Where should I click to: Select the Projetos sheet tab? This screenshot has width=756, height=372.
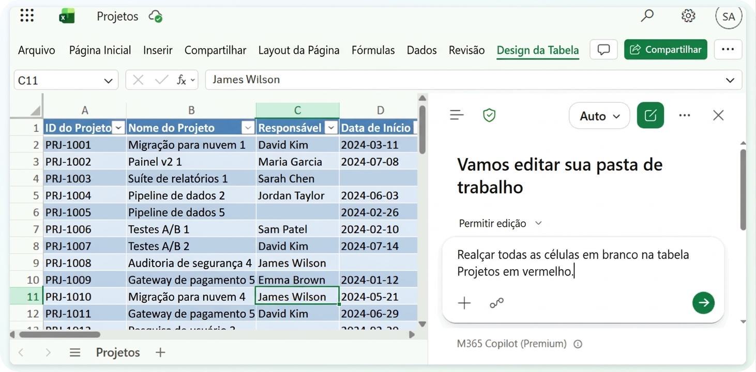click(118, 352)
